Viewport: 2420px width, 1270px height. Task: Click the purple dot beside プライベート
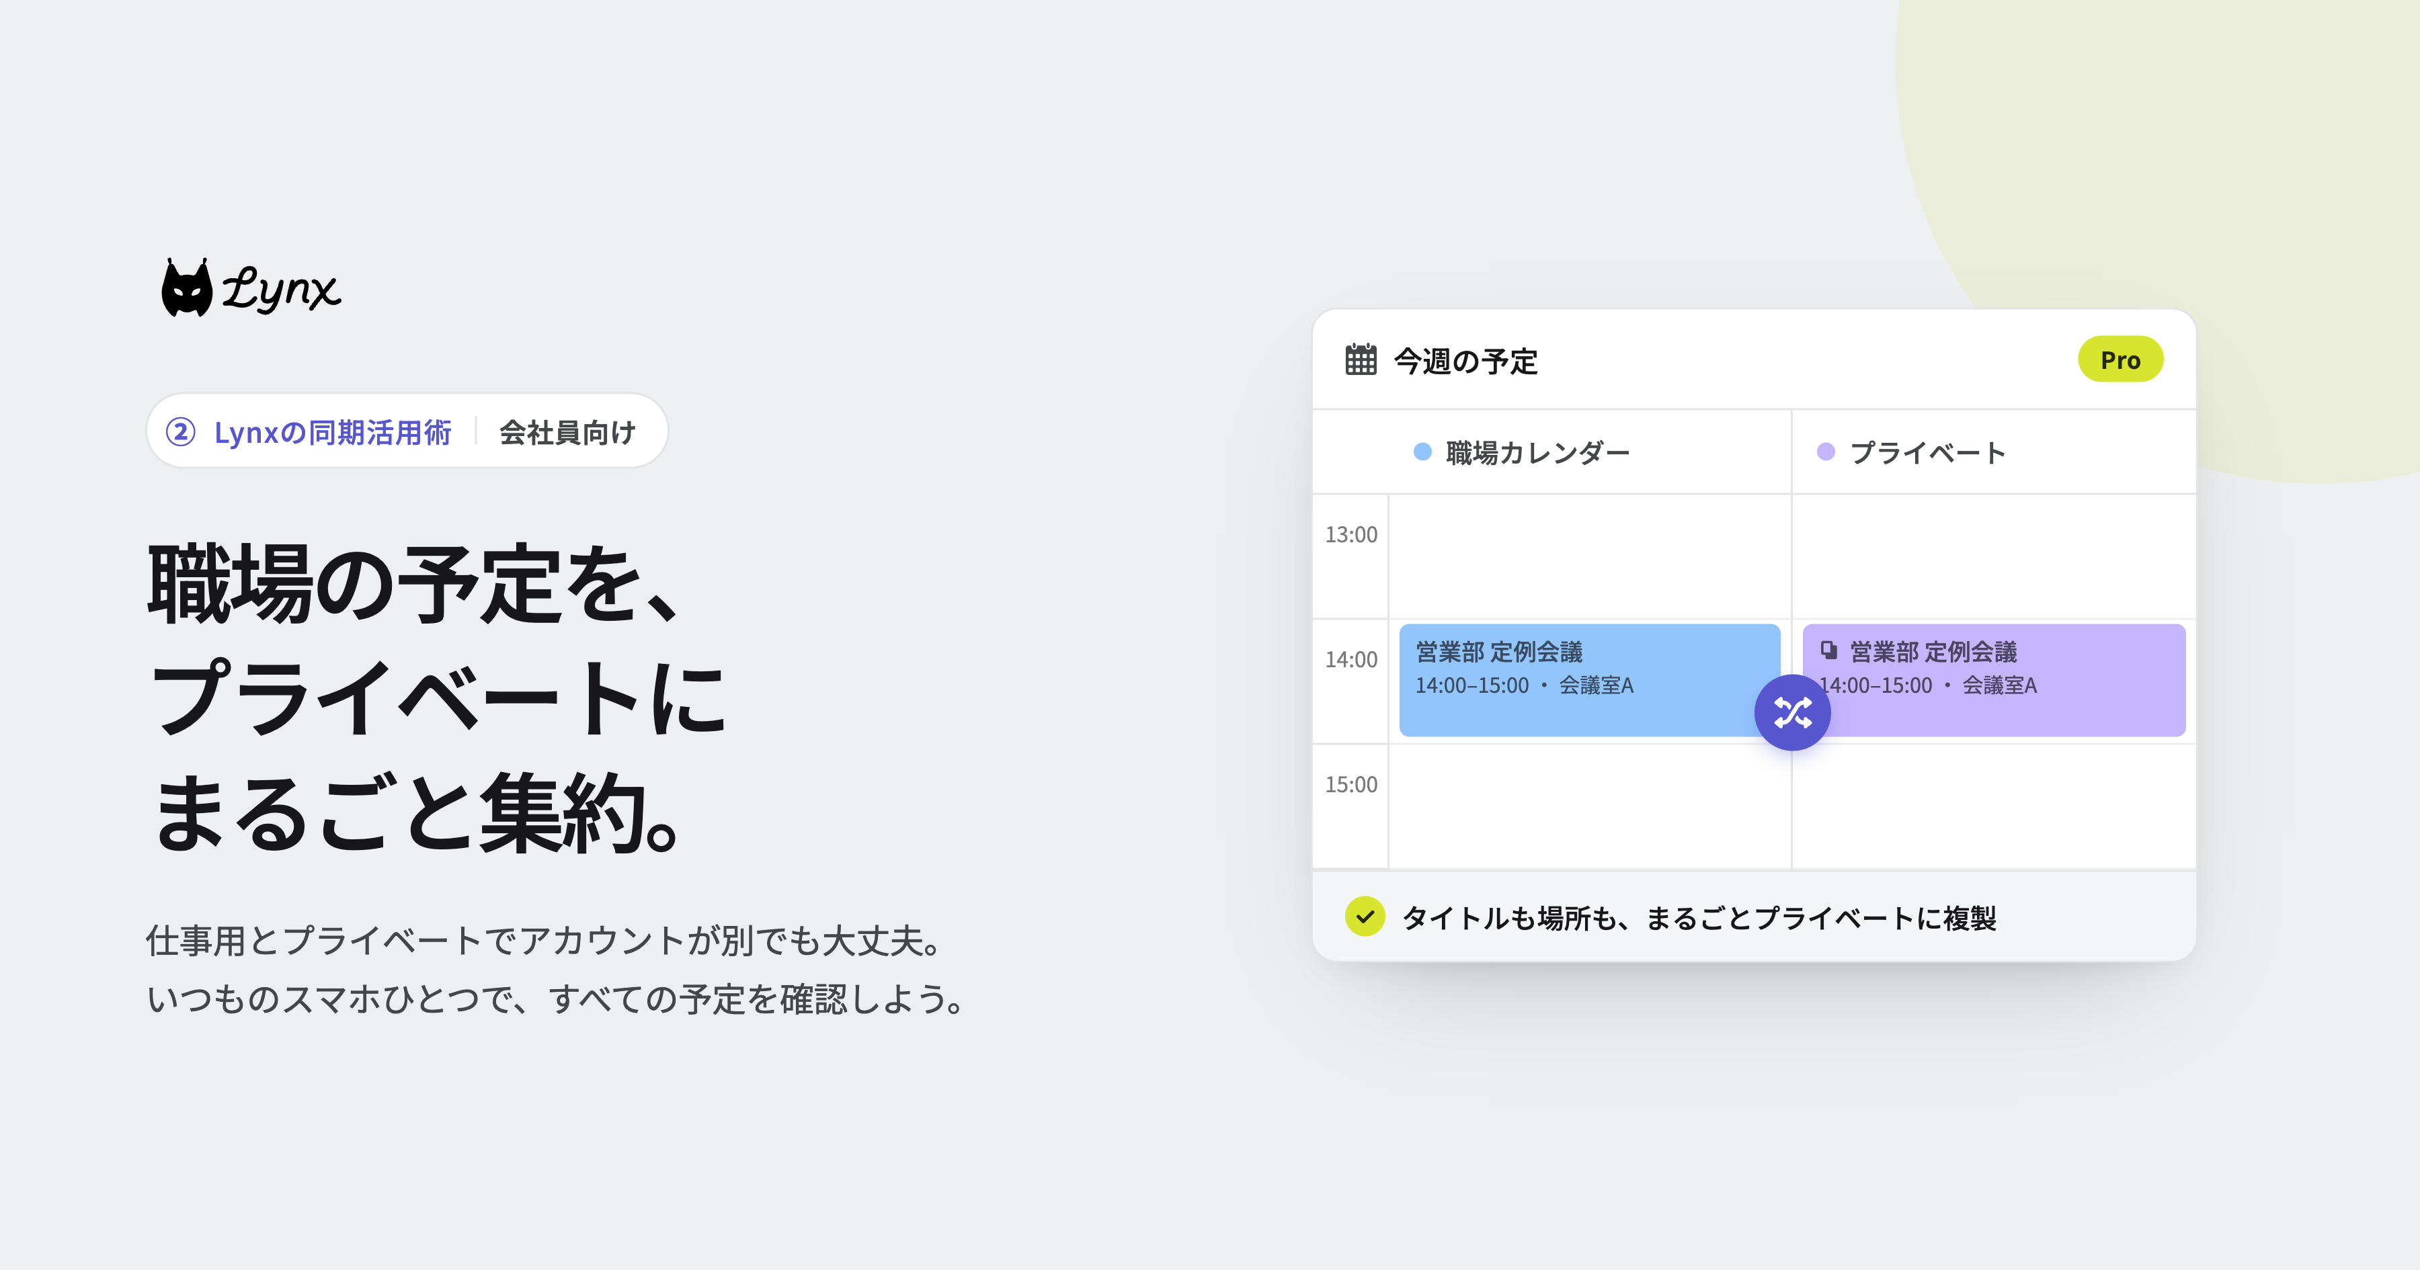1825,452
